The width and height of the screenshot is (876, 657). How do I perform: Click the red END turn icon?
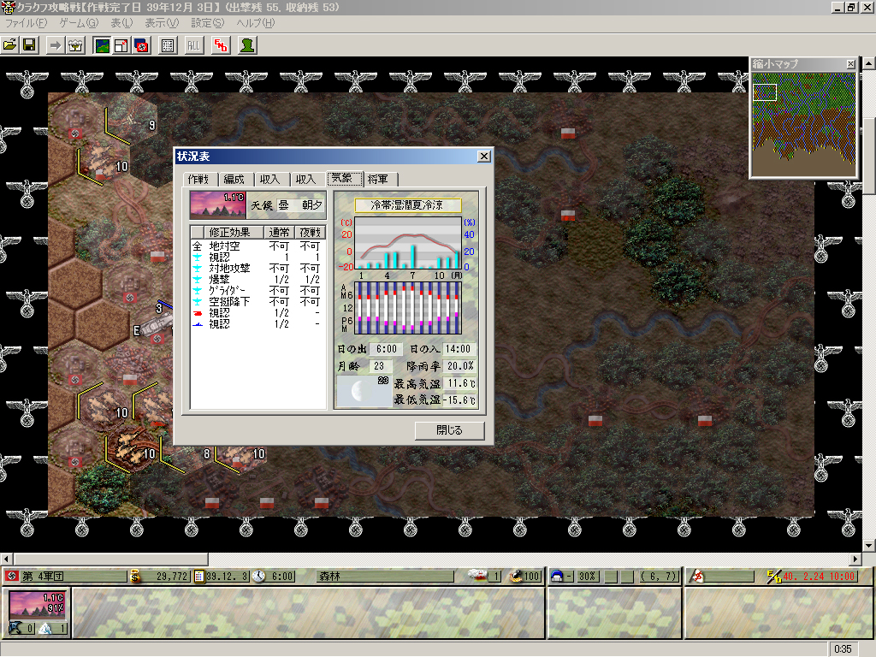[221, 44]
